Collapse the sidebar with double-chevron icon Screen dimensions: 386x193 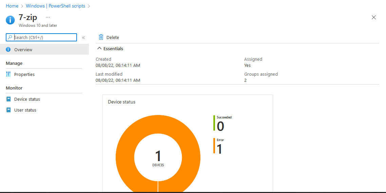pyautogui.click(x=83, y=38)
